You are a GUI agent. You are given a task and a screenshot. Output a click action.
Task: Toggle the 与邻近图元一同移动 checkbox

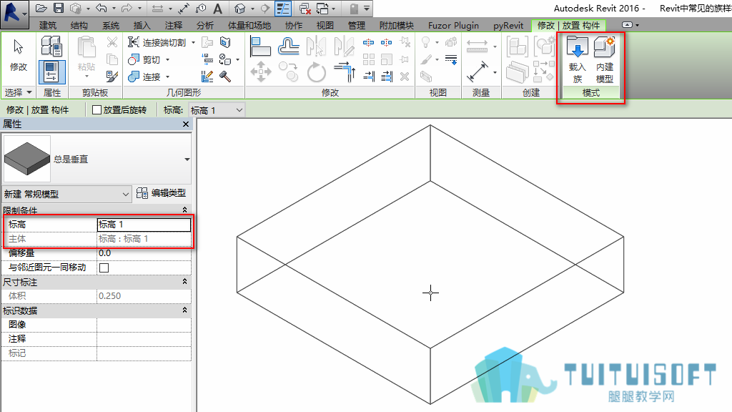click(104, 268)
